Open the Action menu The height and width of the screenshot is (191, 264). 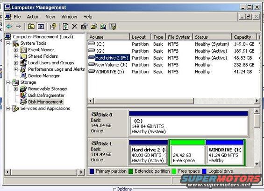(33, 17)
